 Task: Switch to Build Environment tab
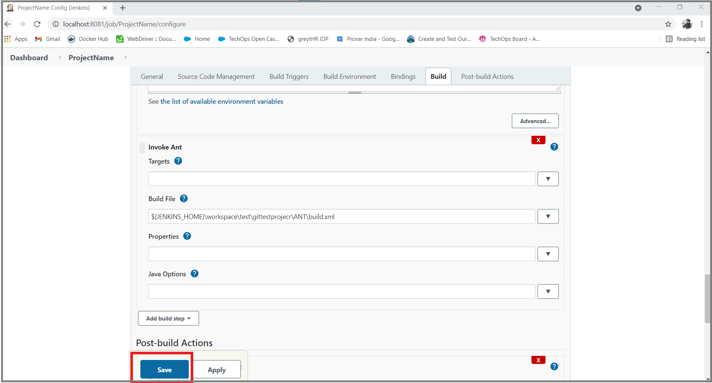[x=350, y=76]
